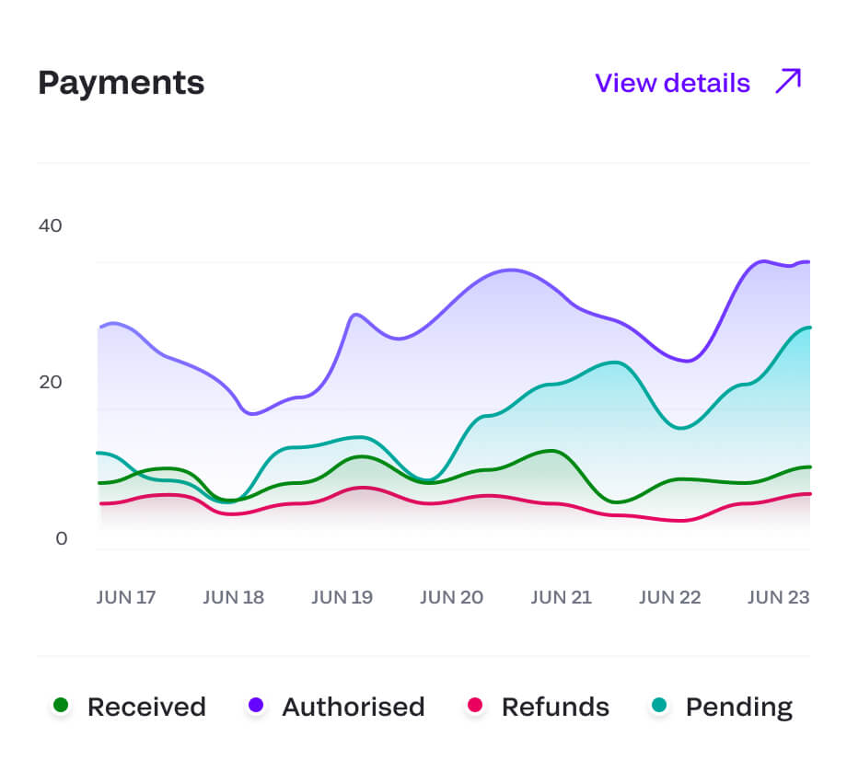Click the JUN 21 date marker
Screen dimensions: 847x760
tap(561, 597)
